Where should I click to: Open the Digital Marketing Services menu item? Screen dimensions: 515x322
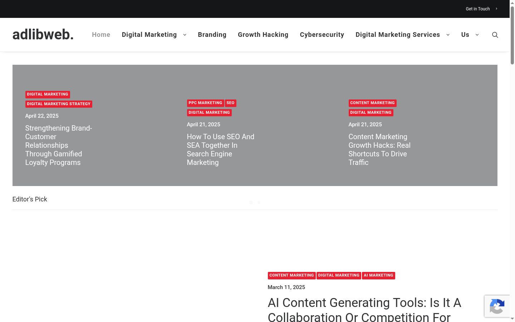[x=398, y=35]
